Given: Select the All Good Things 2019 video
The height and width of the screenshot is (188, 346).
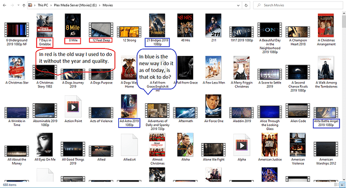Looking at the screenshot, I should 73,149.
